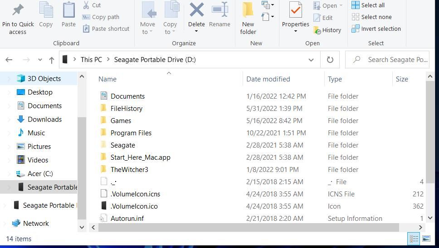This screenshot has width=439, height=248.
Task: Select the Autorun.inf file
Action: coord(127,219)
